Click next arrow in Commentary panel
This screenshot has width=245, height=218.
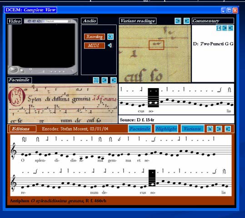click(x=230, y=28)
